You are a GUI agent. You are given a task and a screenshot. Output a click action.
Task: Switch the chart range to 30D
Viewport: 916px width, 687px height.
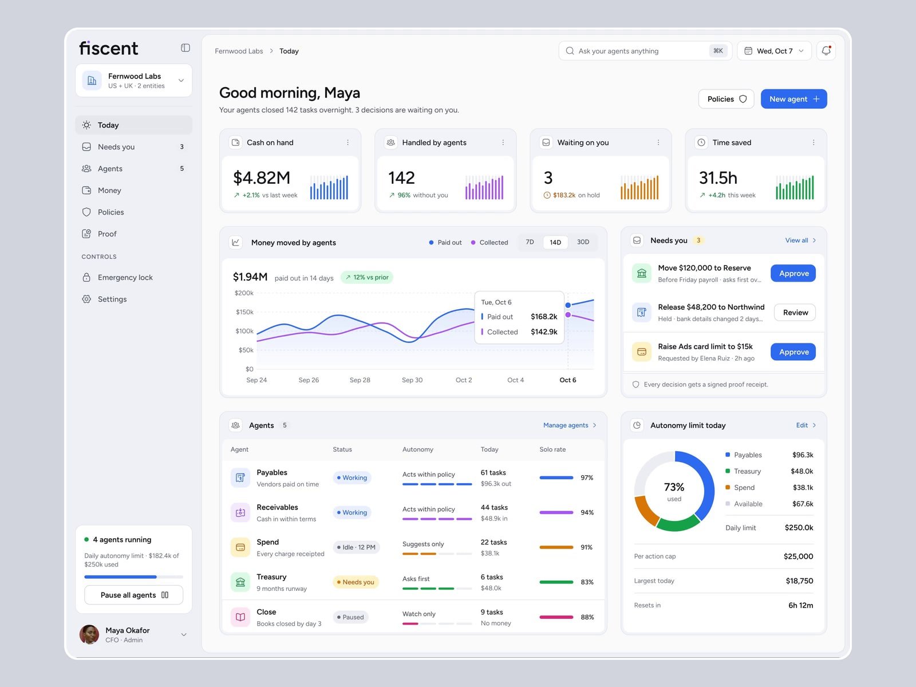click(x=583, y=242)
